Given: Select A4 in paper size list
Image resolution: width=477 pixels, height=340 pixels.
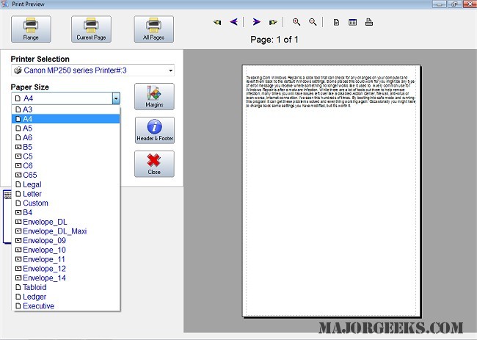Looking at the screenshot, I should tap(66, 119).
